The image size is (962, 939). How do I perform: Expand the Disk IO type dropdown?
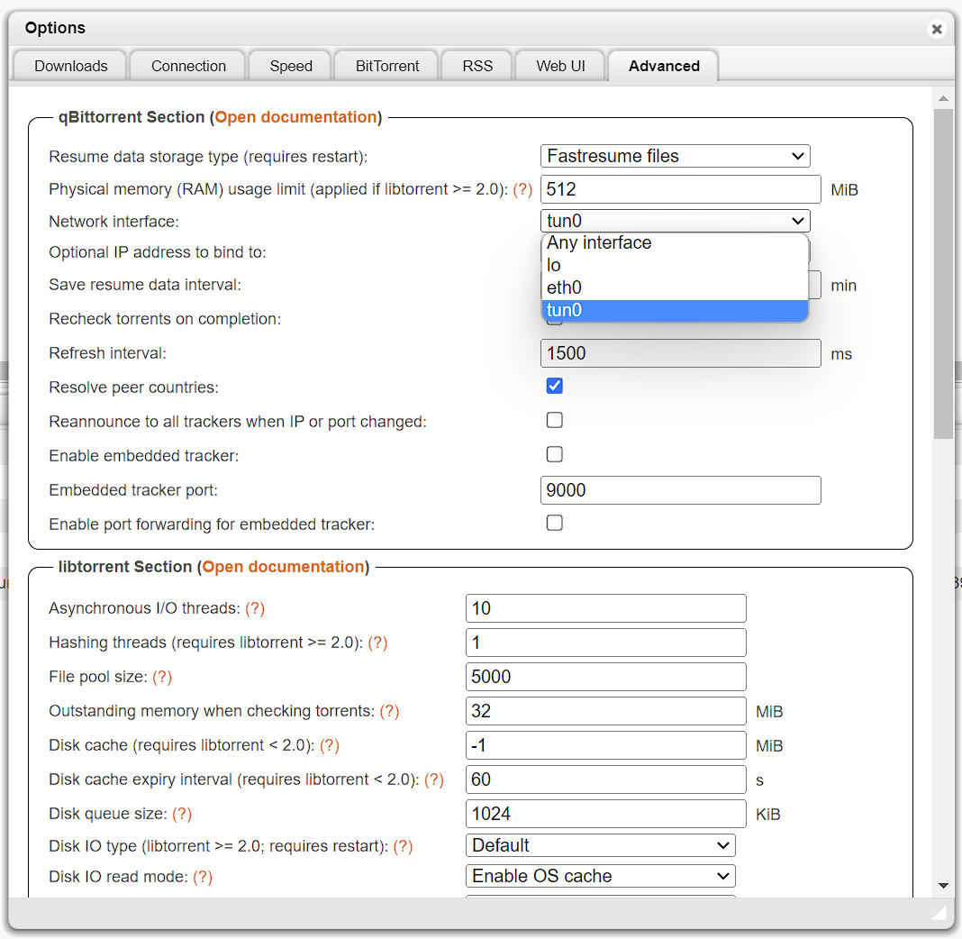tap(600, 846)
